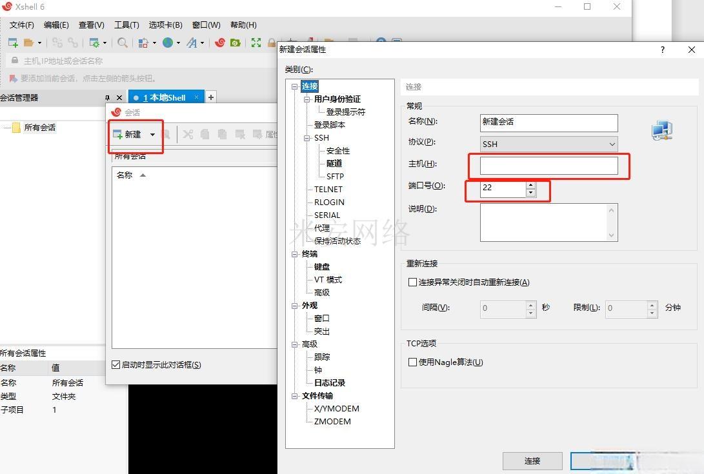Click the empty 主机(H) input field
Screen dimensions: 704x474
coord(548,166)
